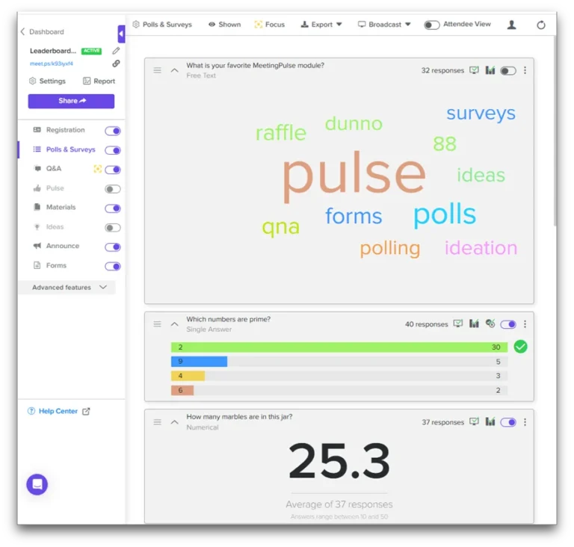The height and width of the screenshot is (547, 574).
Task: Open three-dot menu for favorite module poll
Action: point(525,70)
